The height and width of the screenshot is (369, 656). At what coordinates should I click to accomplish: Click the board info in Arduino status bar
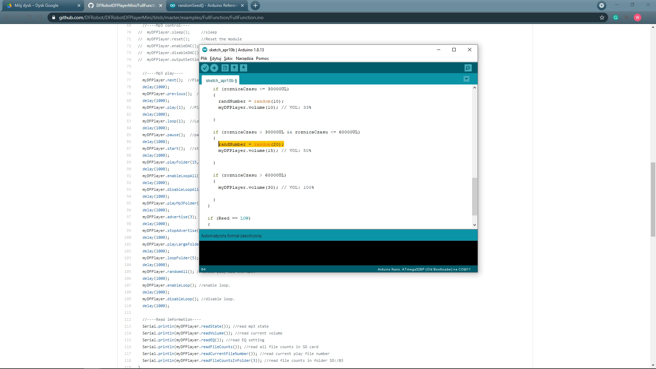coord(424,269)
